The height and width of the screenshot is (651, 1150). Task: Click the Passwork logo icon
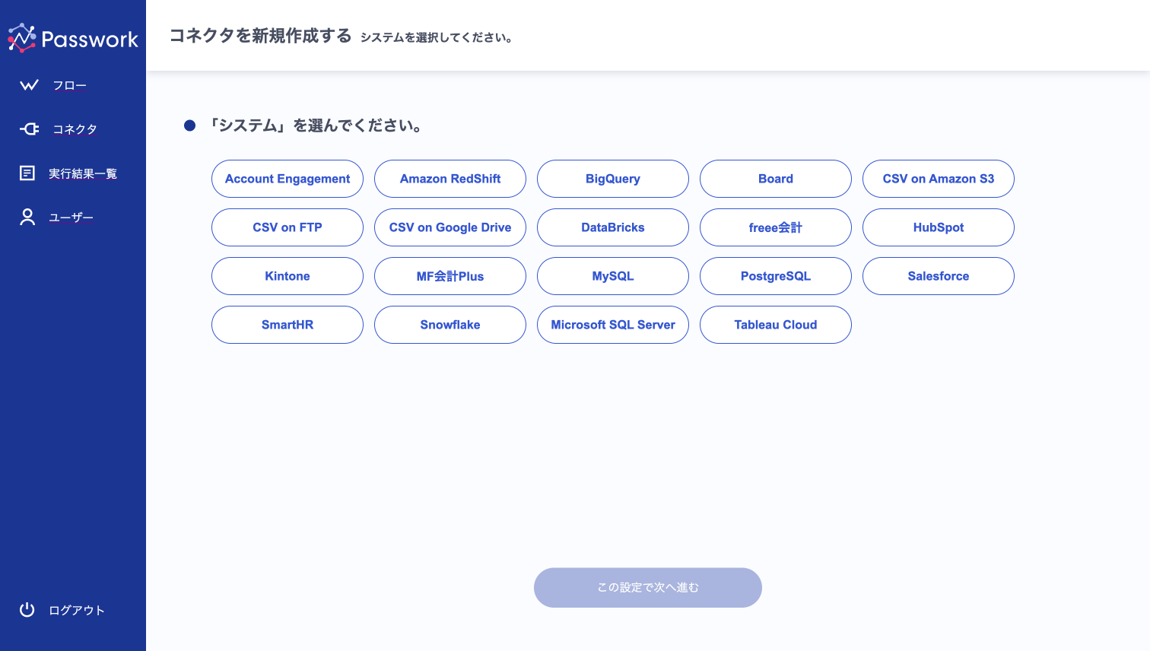[22, 38]
